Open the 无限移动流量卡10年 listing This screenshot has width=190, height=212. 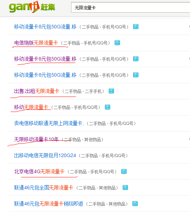pyautogui.click(x=36, y=139)
